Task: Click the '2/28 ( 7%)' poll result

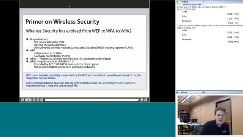Action: point(233,23)
